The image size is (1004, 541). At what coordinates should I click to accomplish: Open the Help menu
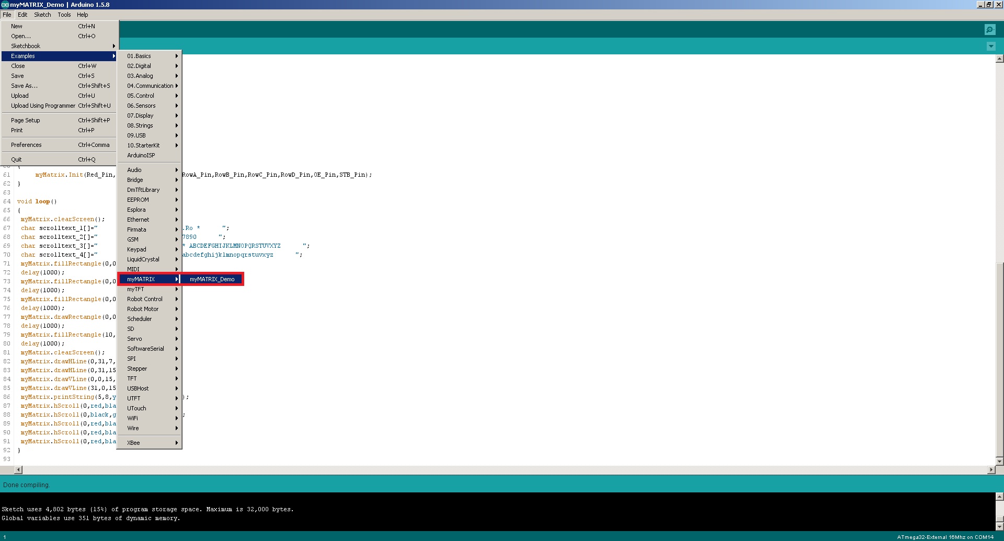(x=83, y=15)
